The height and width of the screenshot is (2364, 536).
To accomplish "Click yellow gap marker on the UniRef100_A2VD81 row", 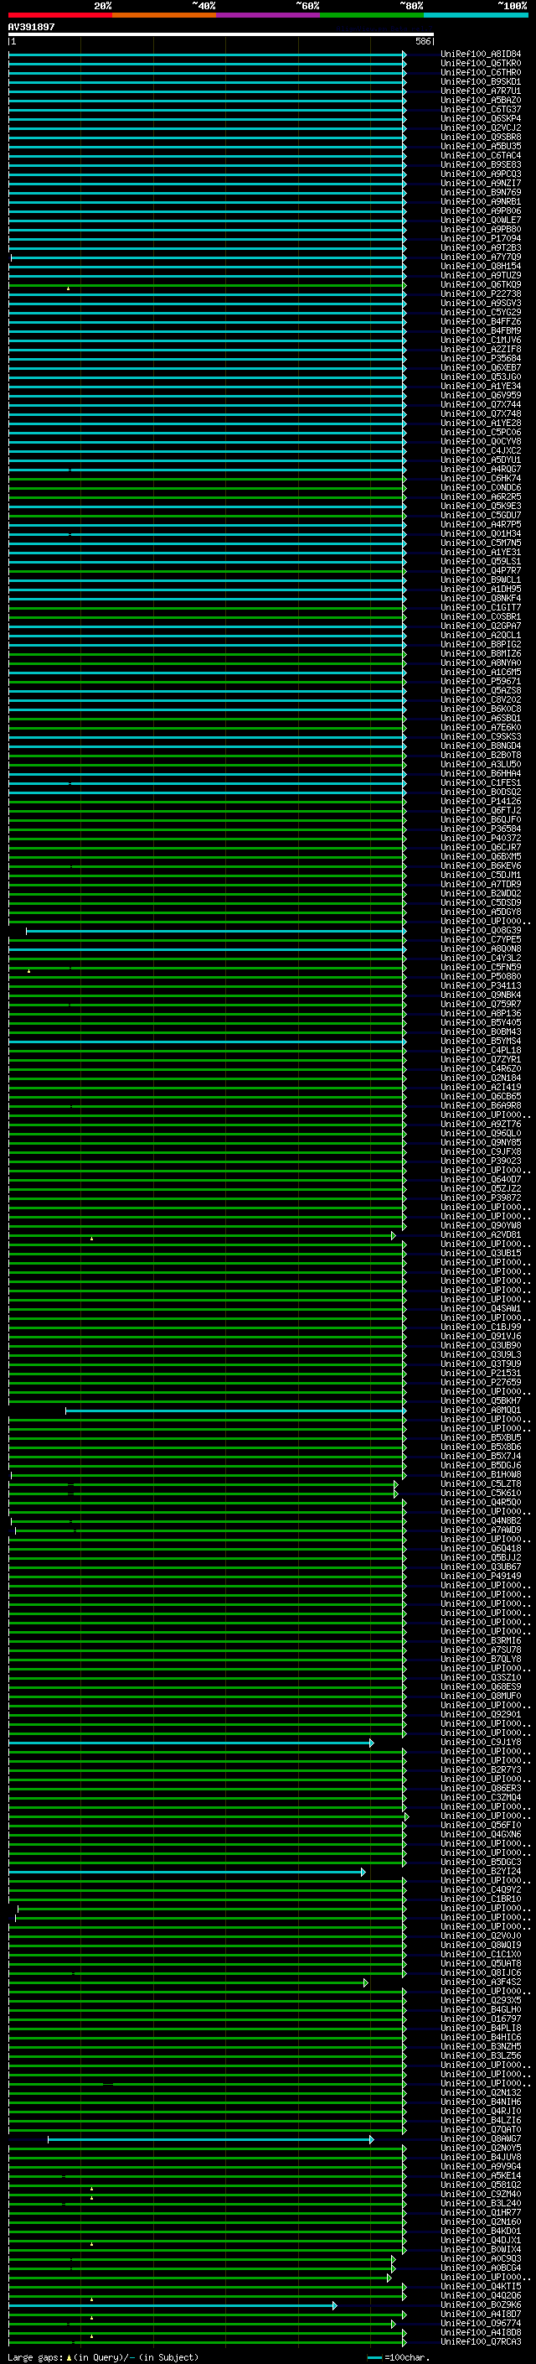I will coord(91,1238).
